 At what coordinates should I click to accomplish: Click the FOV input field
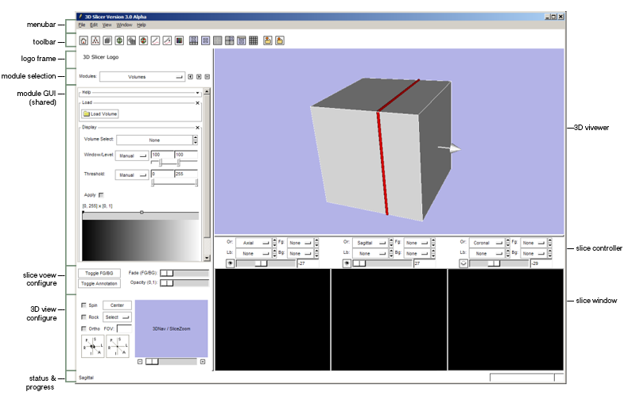[124, 328]
